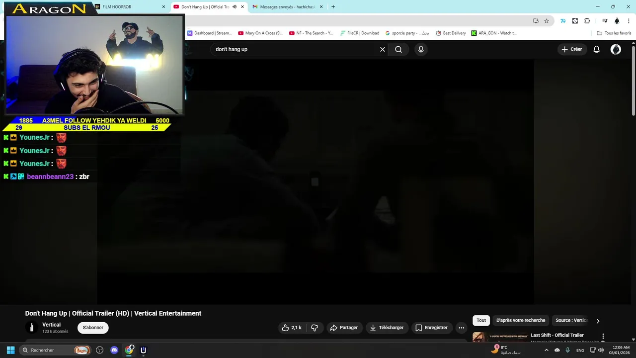Open the weather widget showing 8°C
The width and height of the screenshot is (636, 358).
(505, 350)
